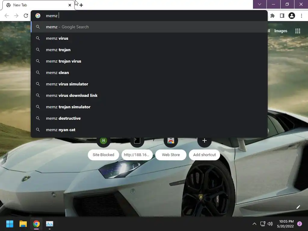Go forward using the right arrow button
308x231 pixels.
tap(16, 16)
